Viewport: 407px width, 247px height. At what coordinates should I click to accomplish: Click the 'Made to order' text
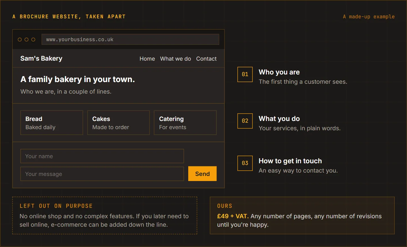click(111, 127)
